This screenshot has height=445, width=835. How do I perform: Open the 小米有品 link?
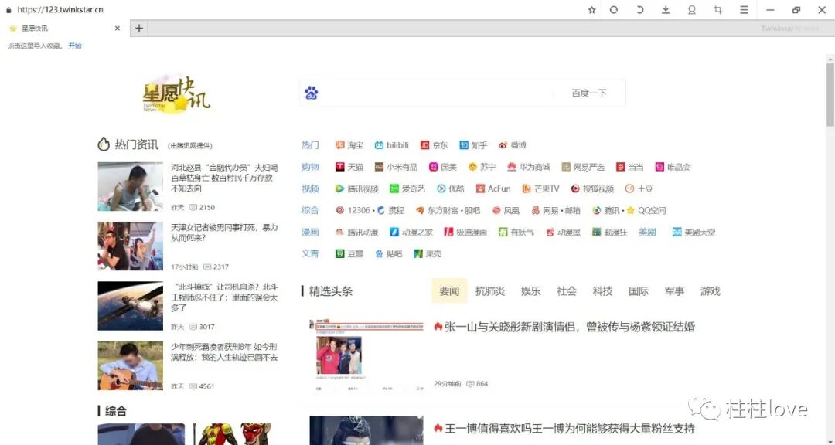coord(396,167)
